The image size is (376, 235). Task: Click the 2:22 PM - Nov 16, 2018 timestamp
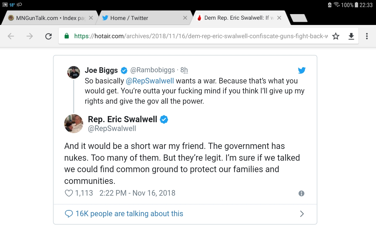[x=137, y=193]
